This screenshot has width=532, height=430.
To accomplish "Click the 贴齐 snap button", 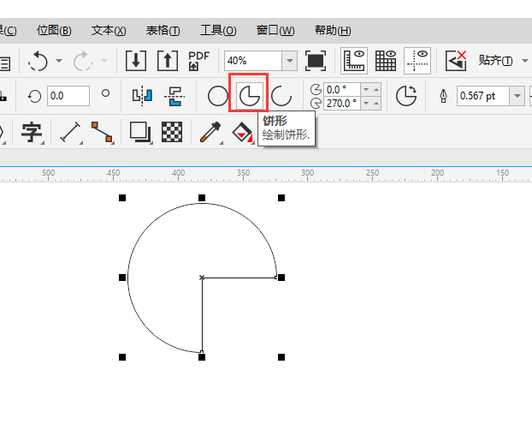I will pyautogui.click(x=496, y=61).
